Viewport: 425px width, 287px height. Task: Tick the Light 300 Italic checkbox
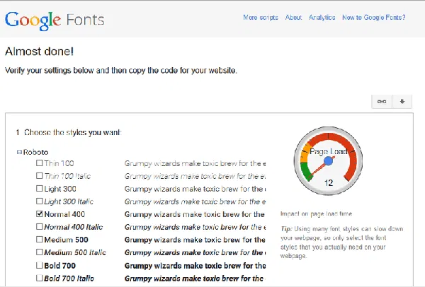click(40, 201)
